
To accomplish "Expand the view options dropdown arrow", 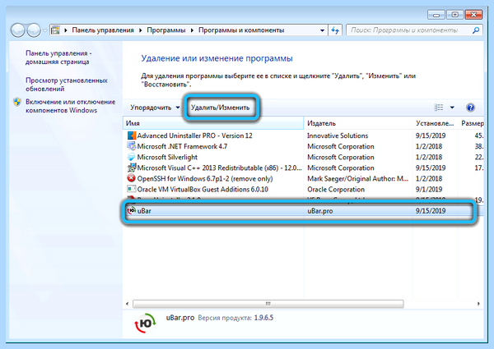I will click(452, 108).
